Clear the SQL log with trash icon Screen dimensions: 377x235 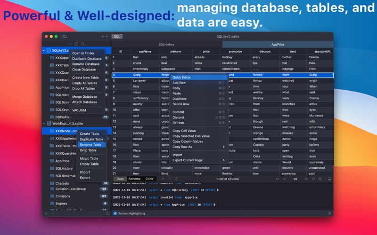329,213
